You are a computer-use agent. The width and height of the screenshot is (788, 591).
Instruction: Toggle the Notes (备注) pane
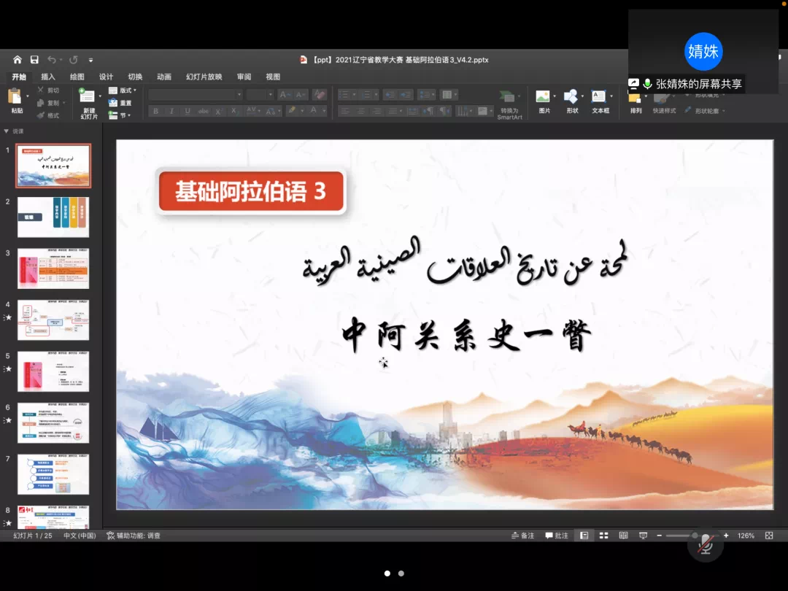click(x=522, y=536)
